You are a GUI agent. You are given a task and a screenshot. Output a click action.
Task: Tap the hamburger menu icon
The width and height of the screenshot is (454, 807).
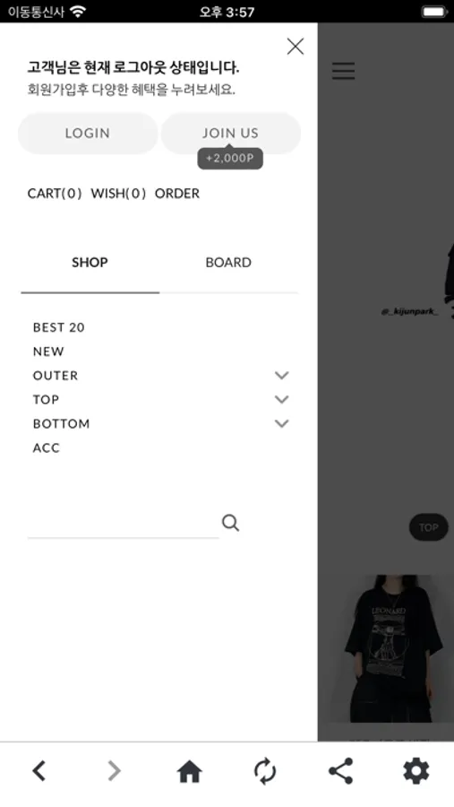pyautogui.click(x=344, y=71)
